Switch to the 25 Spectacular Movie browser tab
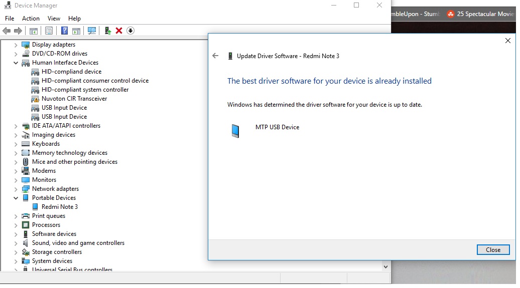Image resolution: width=520 pixels, height=288 pixels. (482, 14)
